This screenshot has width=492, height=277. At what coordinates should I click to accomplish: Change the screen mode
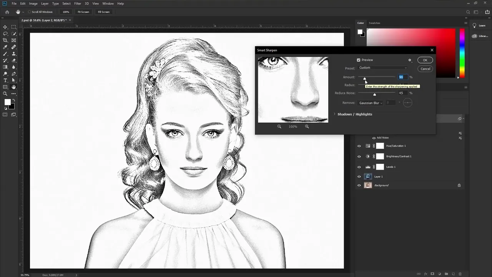14,115
